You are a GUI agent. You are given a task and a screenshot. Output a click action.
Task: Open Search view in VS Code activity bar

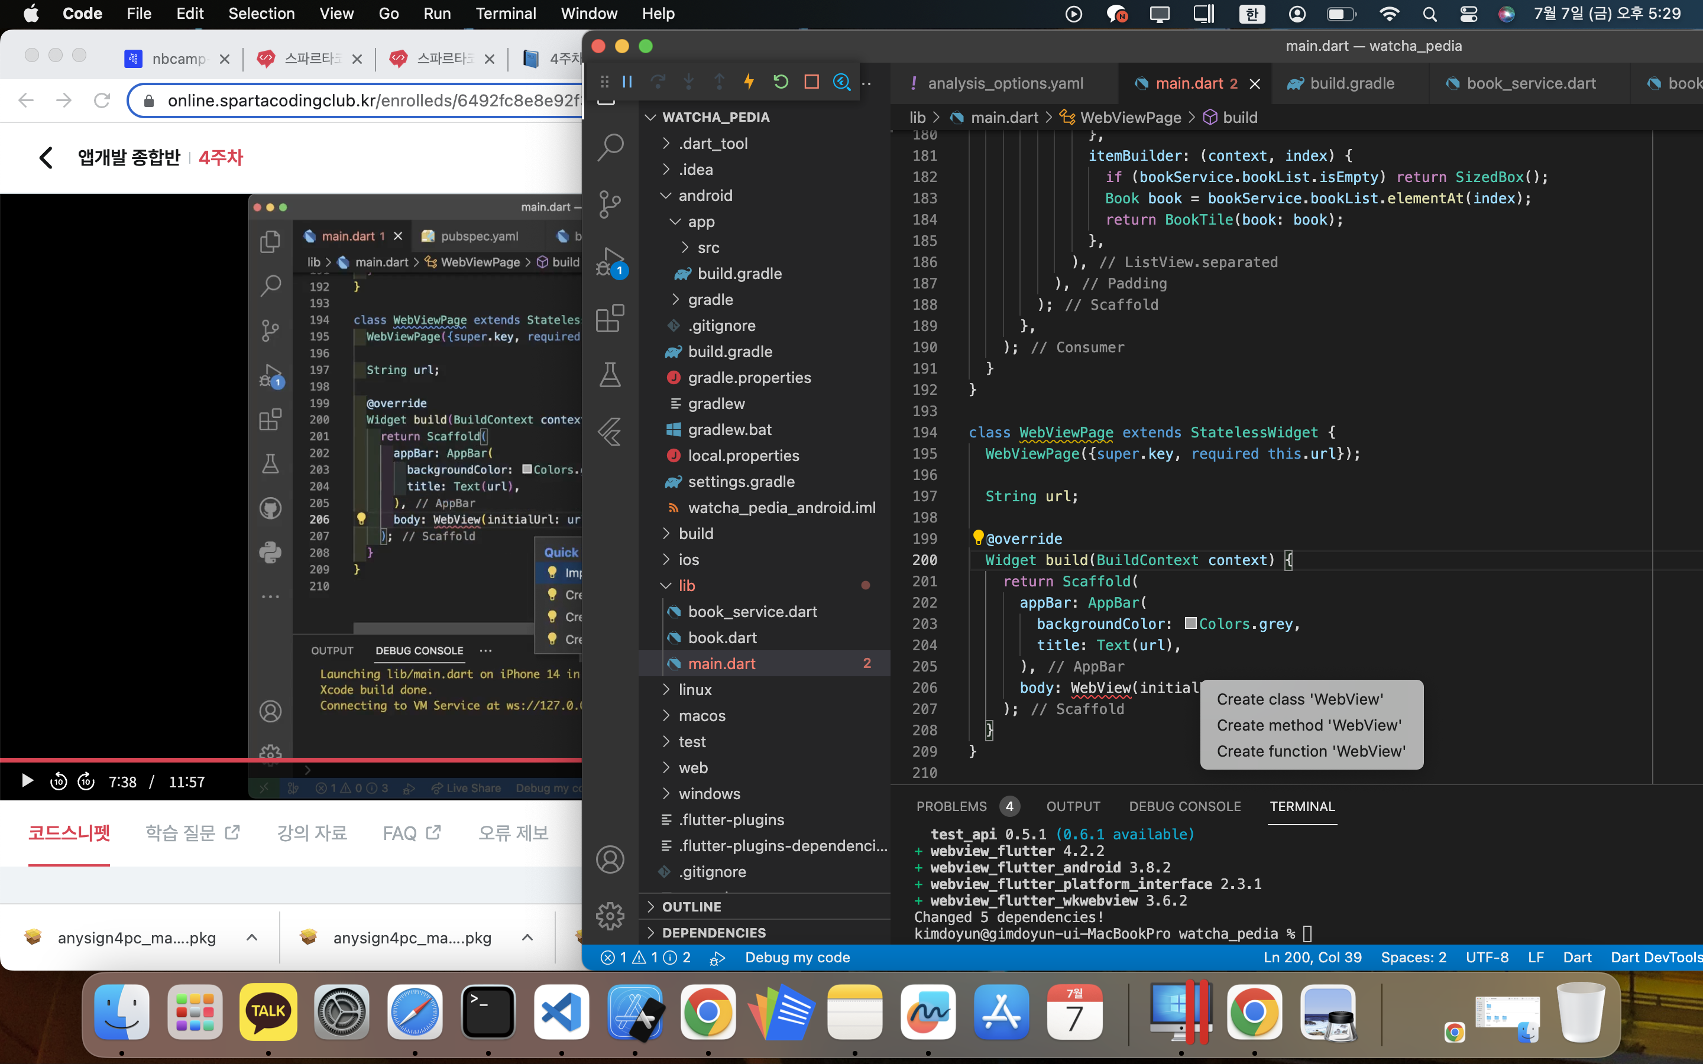pos(610,147)
